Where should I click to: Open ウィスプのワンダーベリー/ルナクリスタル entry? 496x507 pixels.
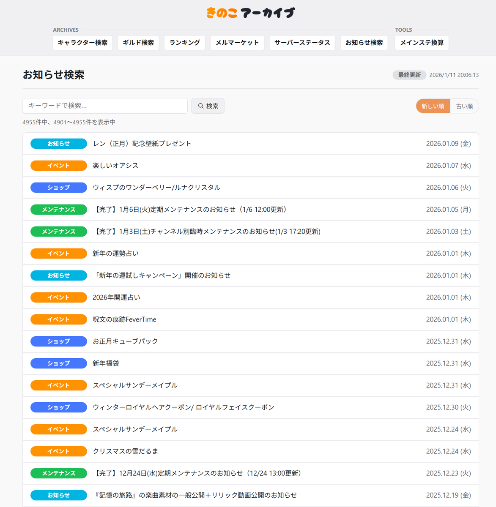click(x=251, y=188)
